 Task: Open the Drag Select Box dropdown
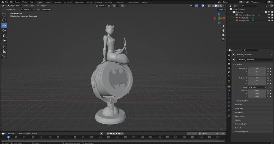[46, 10]
